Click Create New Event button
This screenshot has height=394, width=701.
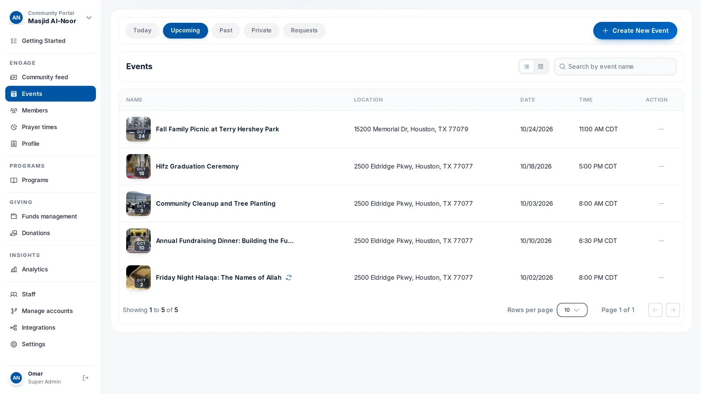(x=635, y=31)
